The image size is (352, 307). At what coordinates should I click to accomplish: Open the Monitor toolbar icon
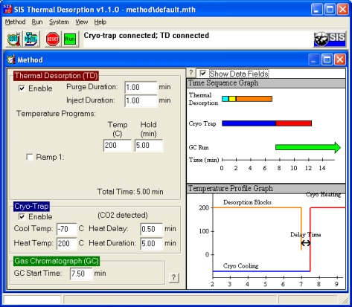31,39
